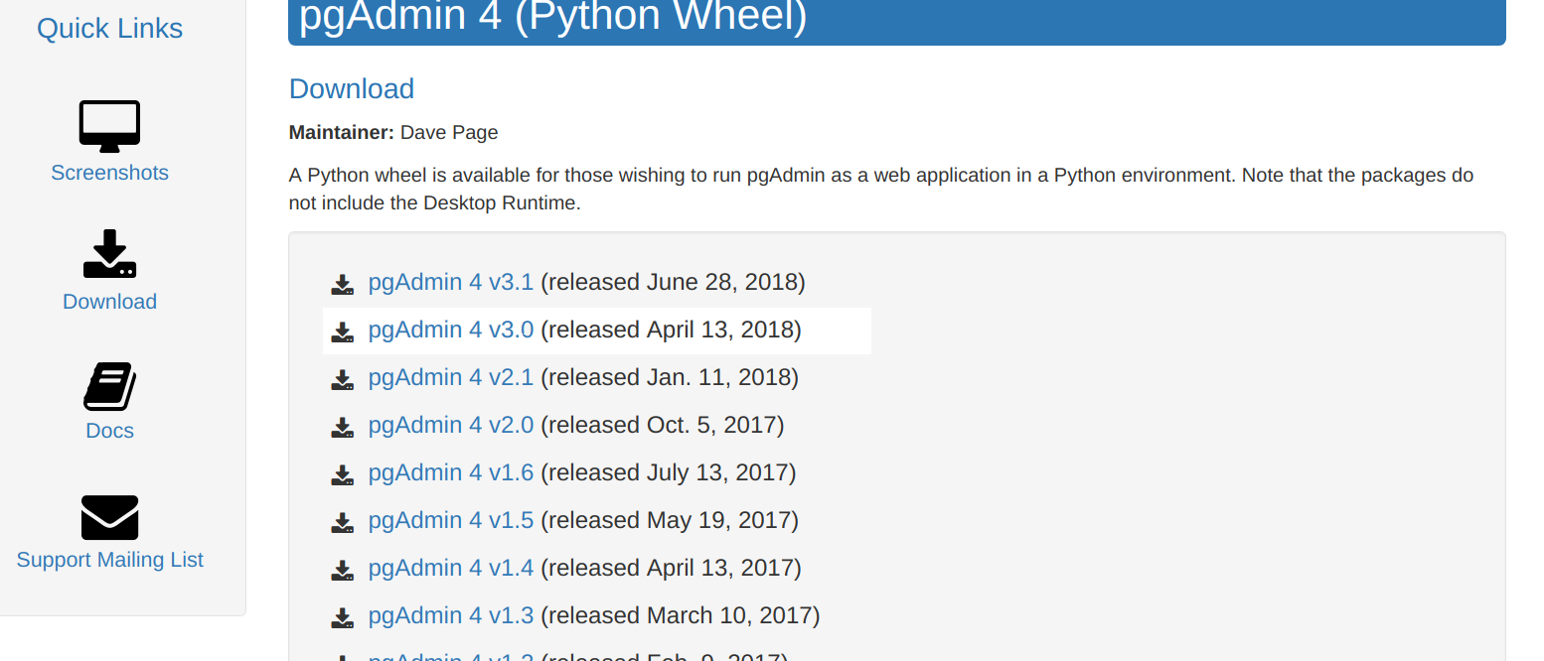Open the pgAdmin 4 v3.1 link
1544x661 pixels.
coord(451,282)
